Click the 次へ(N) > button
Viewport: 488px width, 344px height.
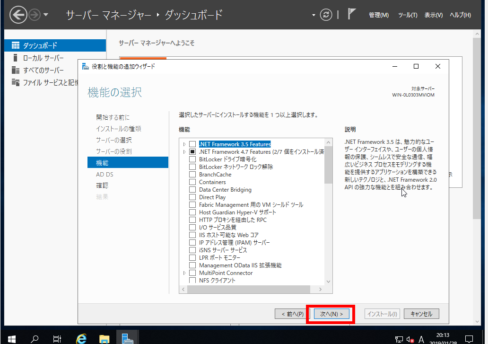pyautogui.click(x=331, y=314)
